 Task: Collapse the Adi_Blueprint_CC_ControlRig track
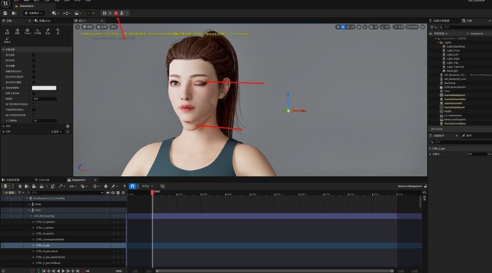pos(27,198)
